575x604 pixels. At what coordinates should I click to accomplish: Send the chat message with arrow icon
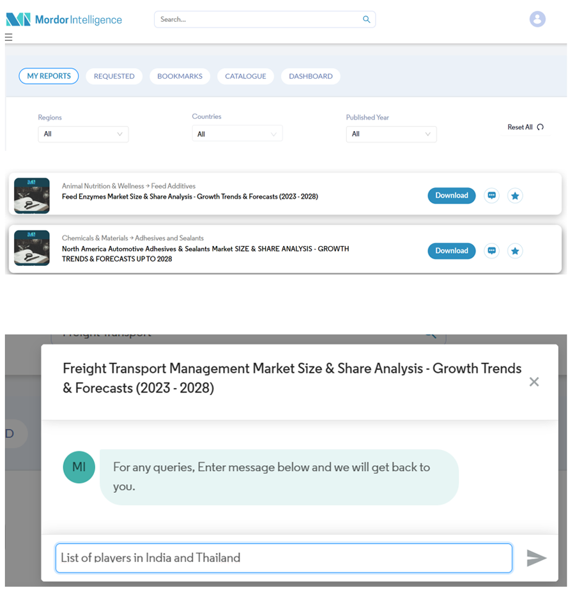(x=536, y=558)
